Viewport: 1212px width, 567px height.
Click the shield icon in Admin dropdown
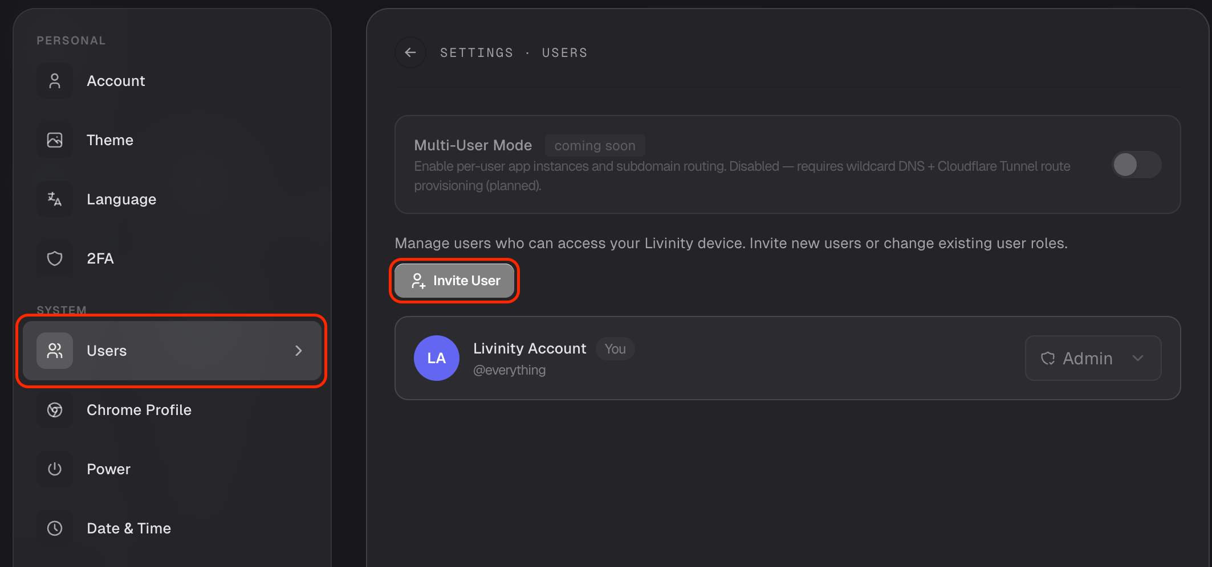click(x=1048, y=358)
